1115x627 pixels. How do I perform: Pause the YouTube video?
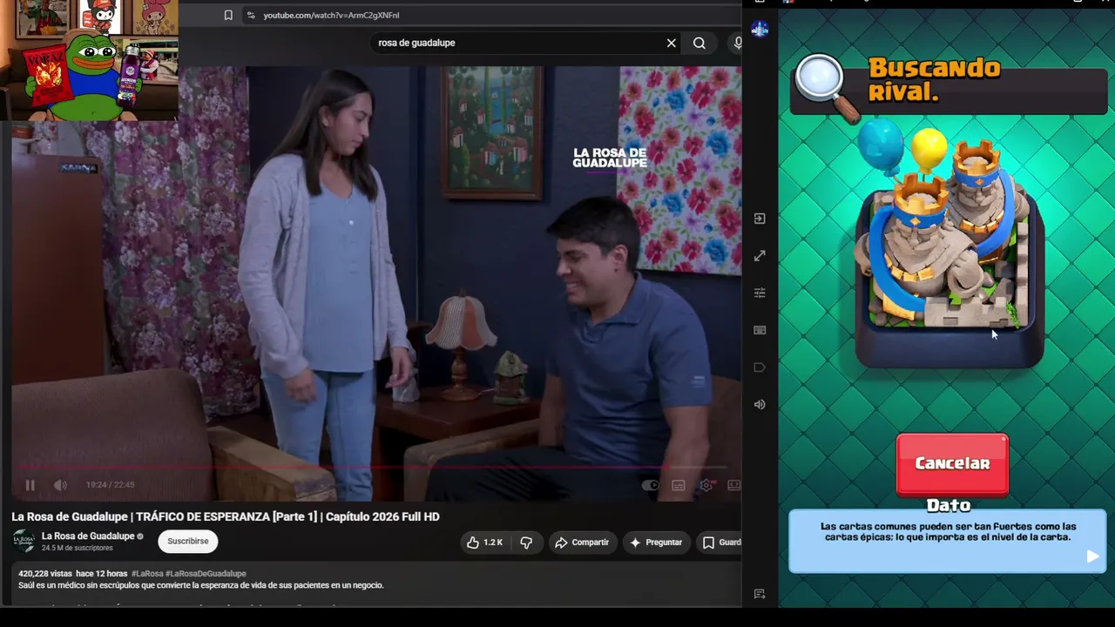[x=30, y=485]
